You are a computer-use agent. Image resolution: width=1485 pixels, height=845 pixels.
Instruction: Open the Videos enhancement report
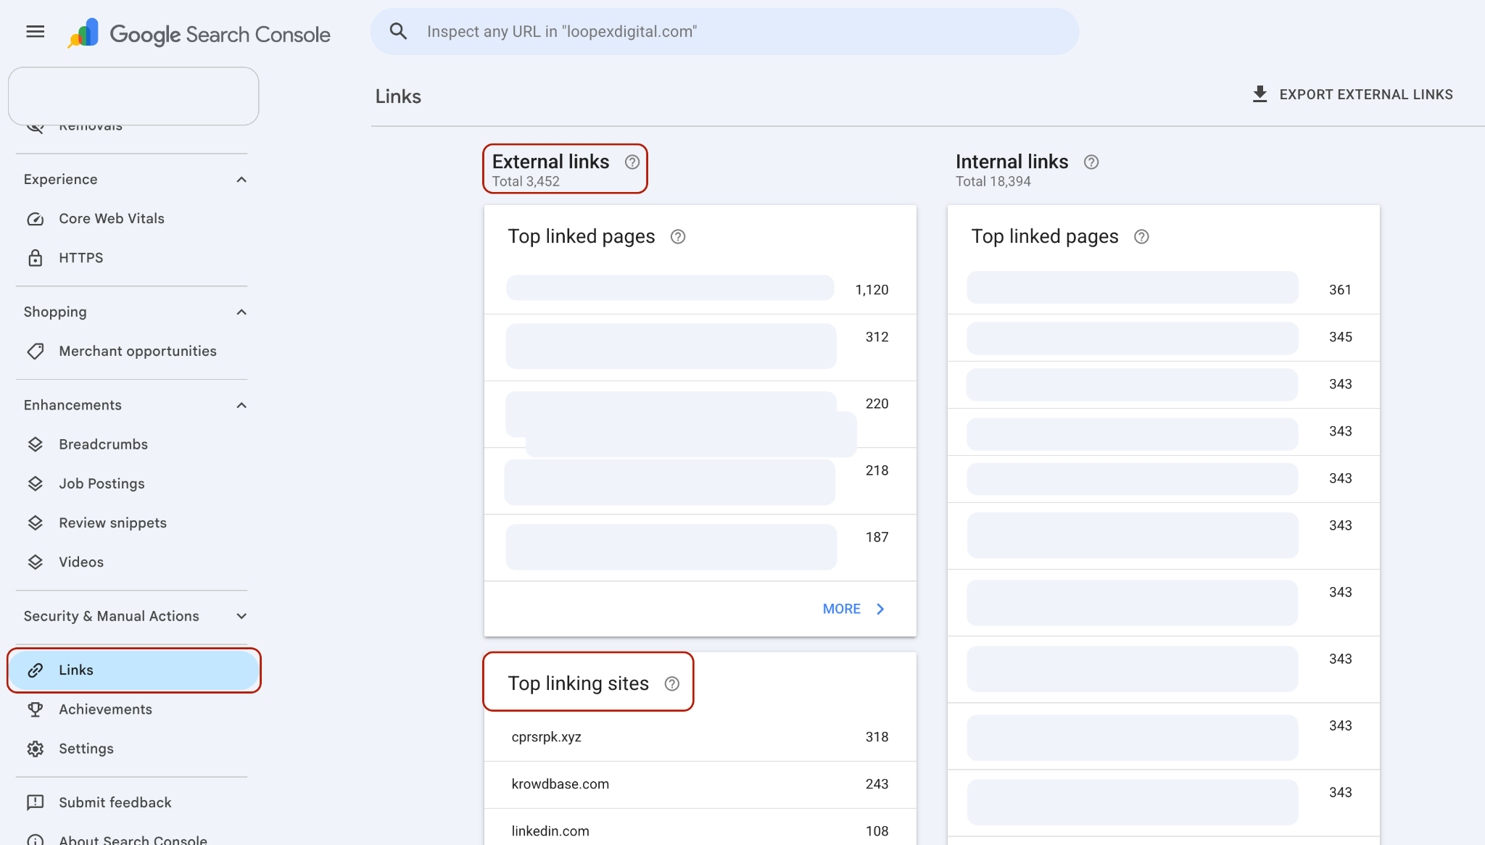pos(133,562)
